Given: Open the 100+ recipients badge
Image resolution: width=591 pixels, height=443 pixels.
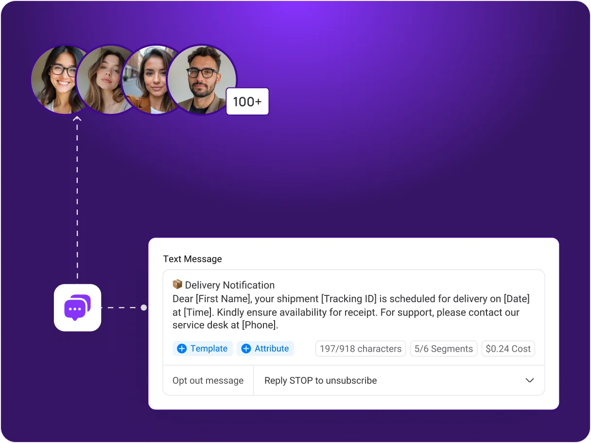Looking at the screenshot, I should tap(247, 102).
